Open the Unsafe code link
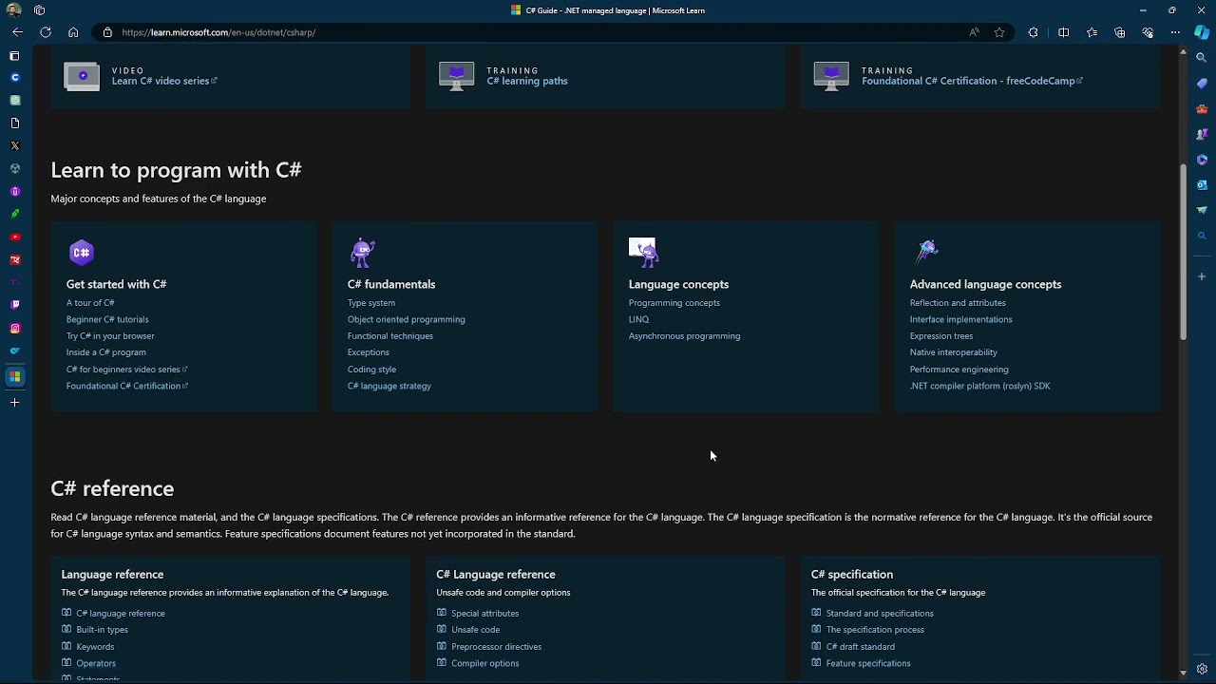 pos(476,630)
